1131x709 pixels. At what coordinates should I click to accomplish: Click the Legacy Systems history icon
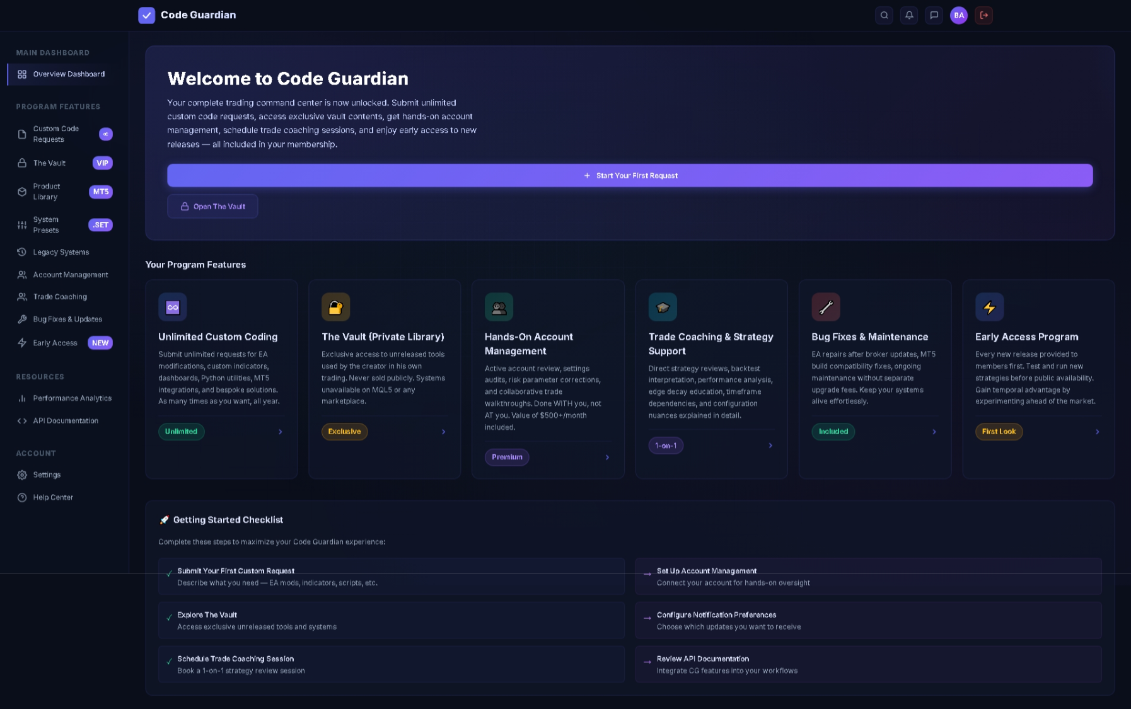(22, 252)
